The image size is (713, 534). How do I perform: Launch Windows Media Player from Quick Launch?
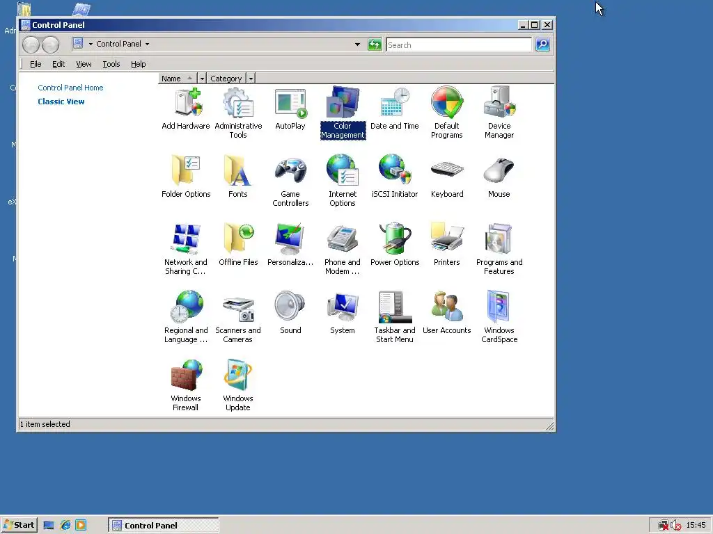[81, 526]
